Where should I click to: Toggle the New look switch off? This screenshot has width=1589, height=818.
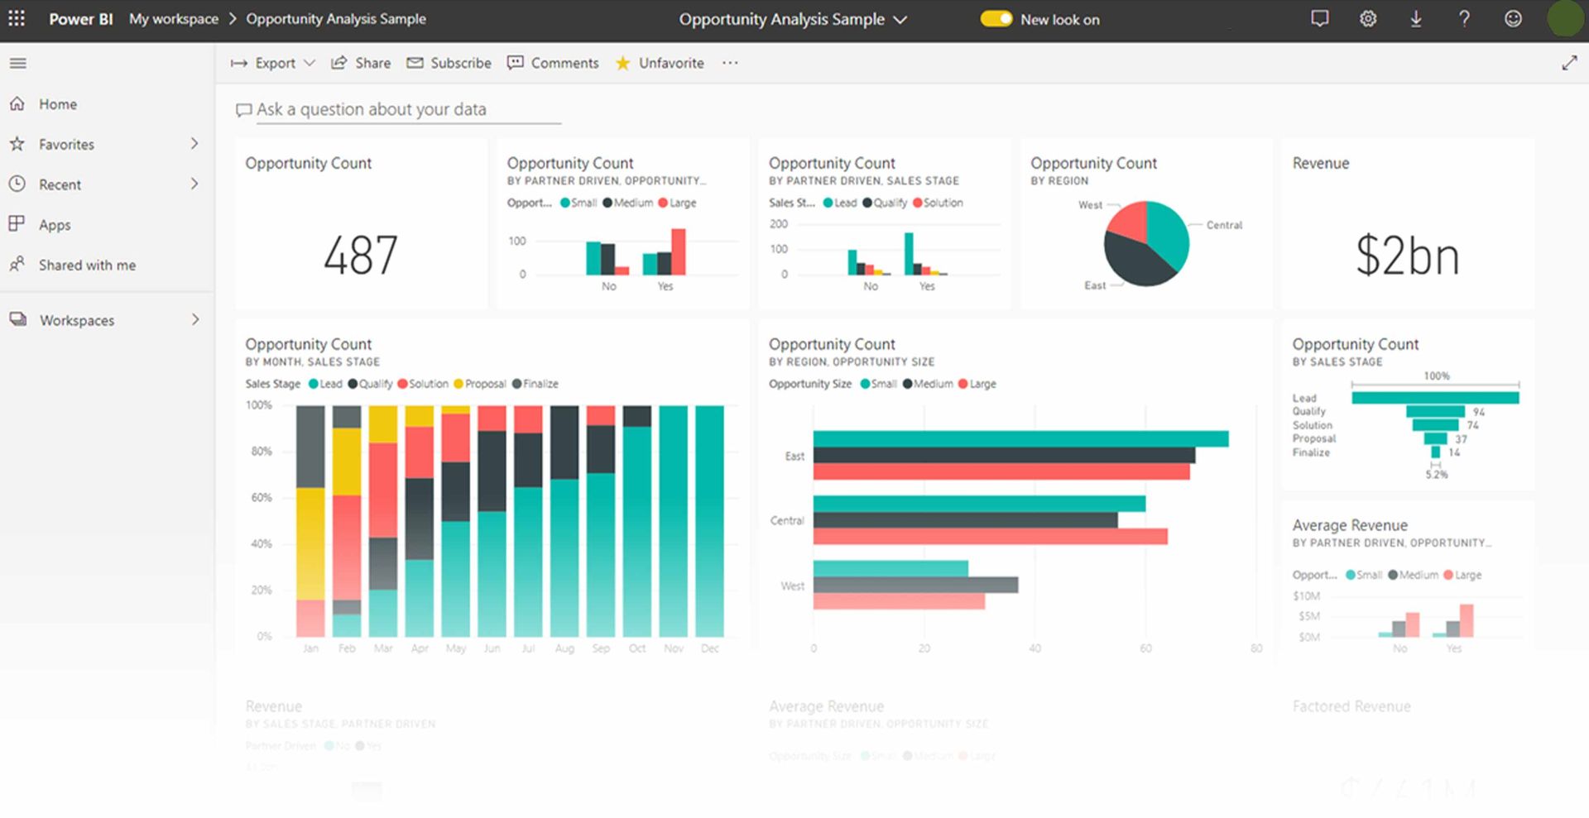tap(996, 19)
